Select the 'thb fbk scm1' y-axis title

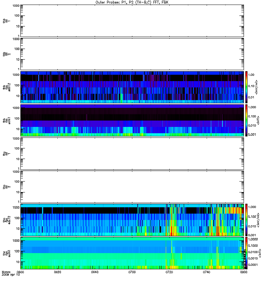[x=7, y=120]
